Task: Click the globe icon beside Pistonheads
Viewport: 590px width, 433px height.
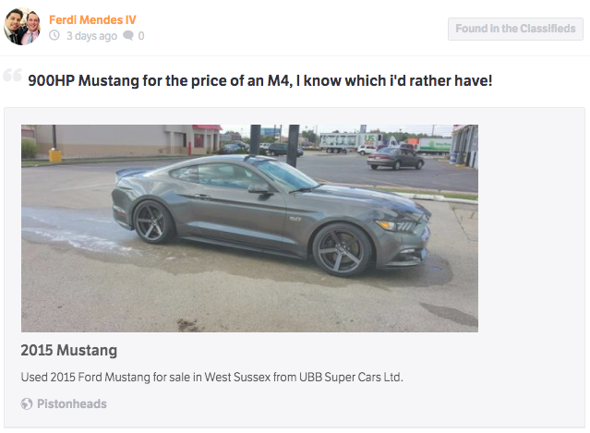Action: pos(27,403)
